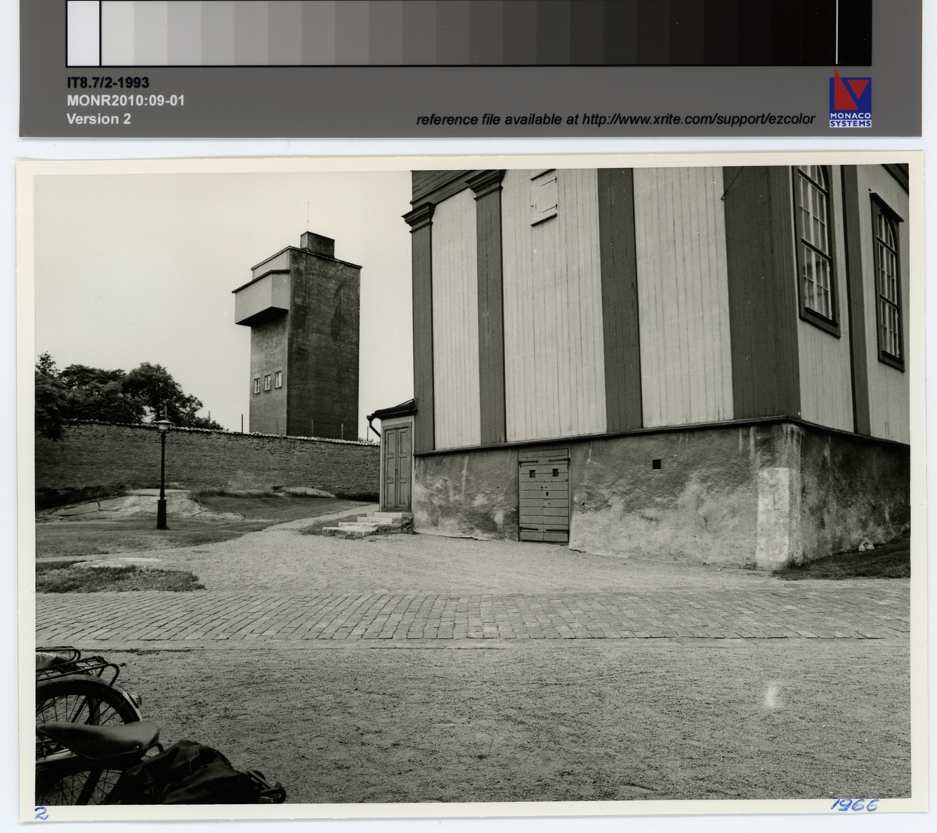This screenshot has width=937, height=833.
Task: Open the xrite.com reference file URL
Action: pos(615,119)
